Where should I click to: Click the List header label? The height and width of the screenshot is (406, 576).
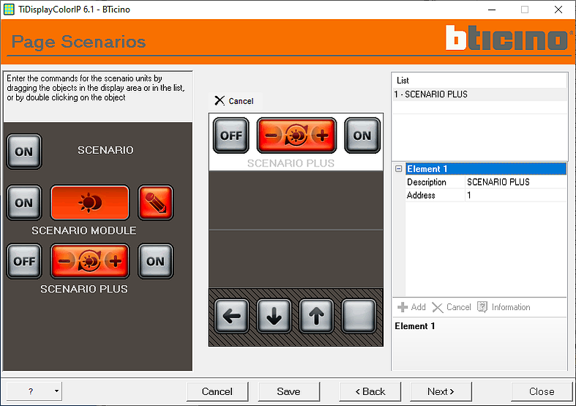click(403, 81)
